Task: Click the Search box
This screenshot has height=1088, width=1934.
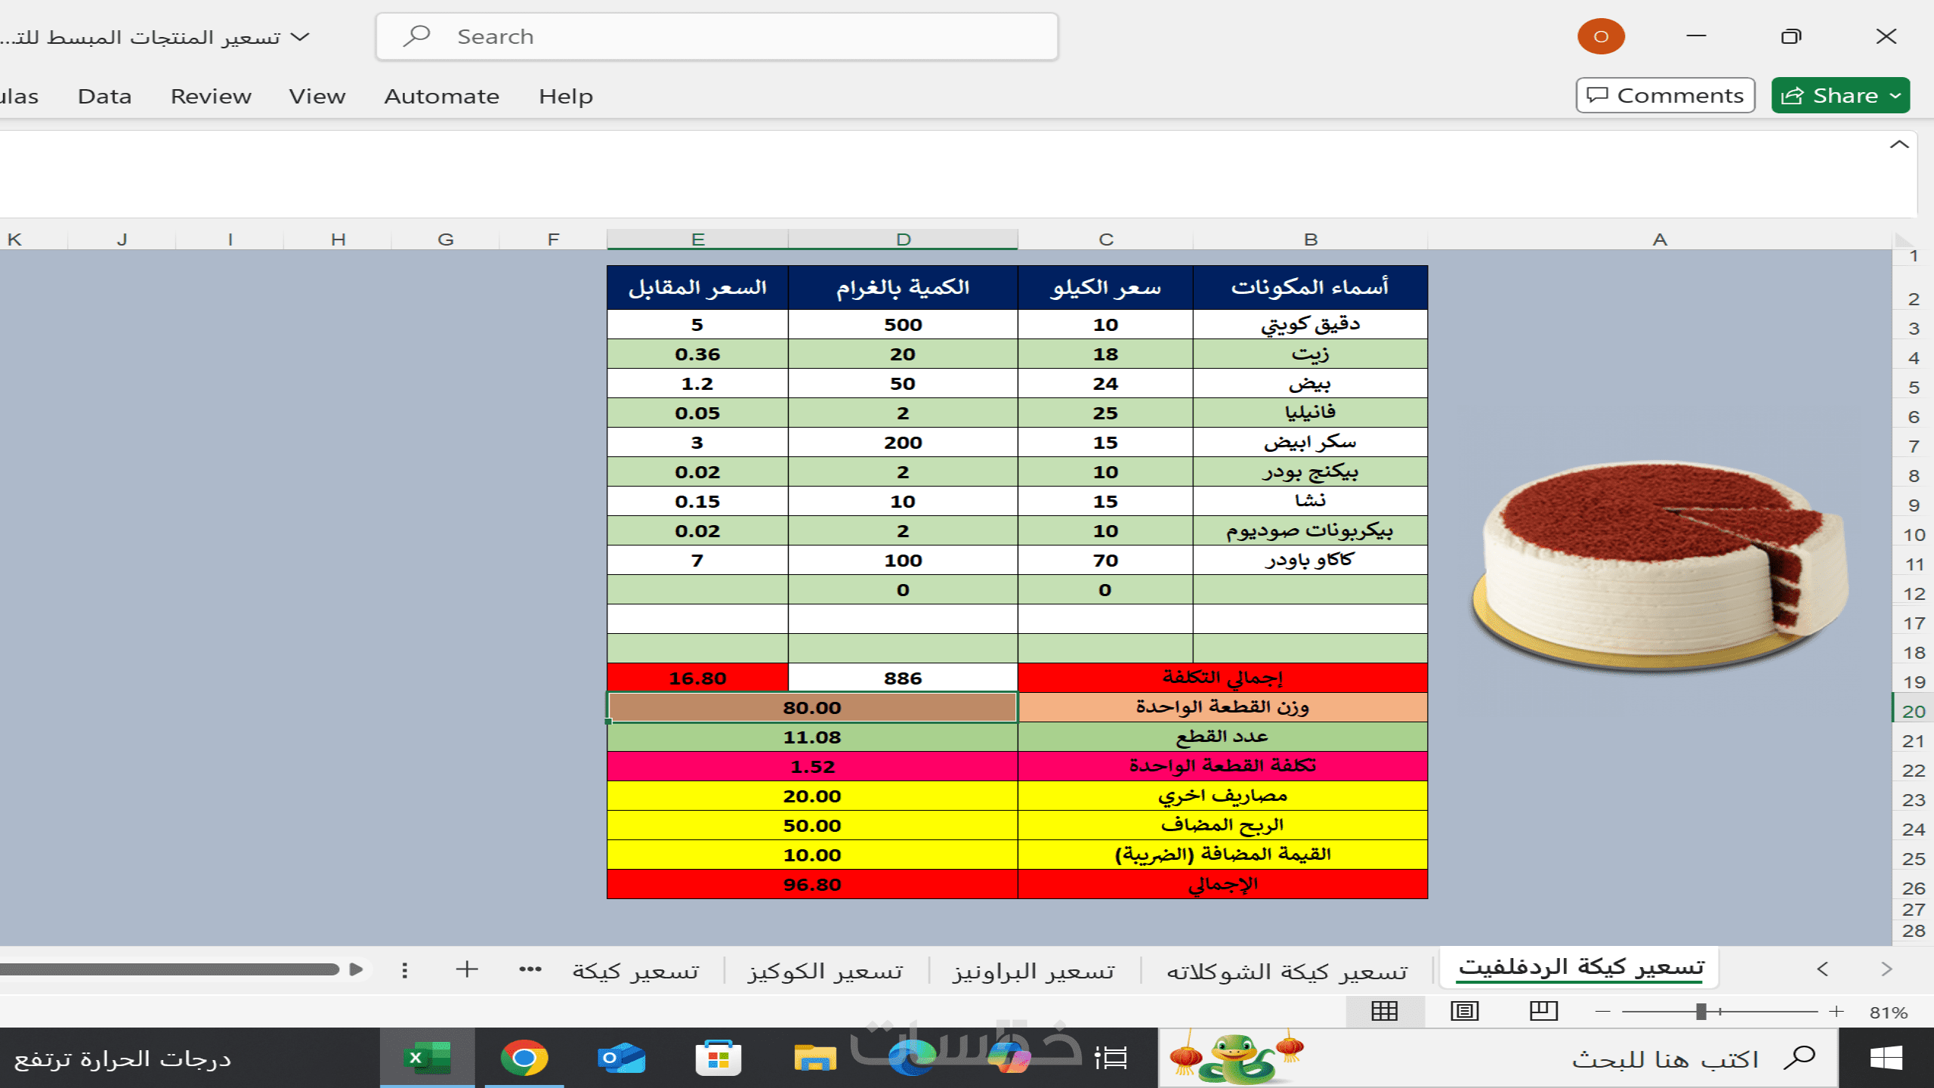Action: tap(716, 36)
